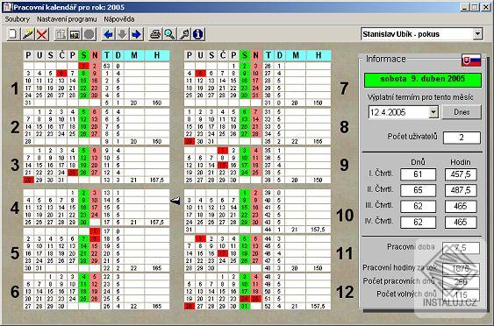Click the new blank document icon
The width and height of the screenshot is (494, 326).
click(12, 34)
